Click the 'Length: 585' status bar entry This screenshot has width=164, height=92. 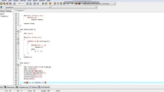pyautogui.click(x=45, y=91)
